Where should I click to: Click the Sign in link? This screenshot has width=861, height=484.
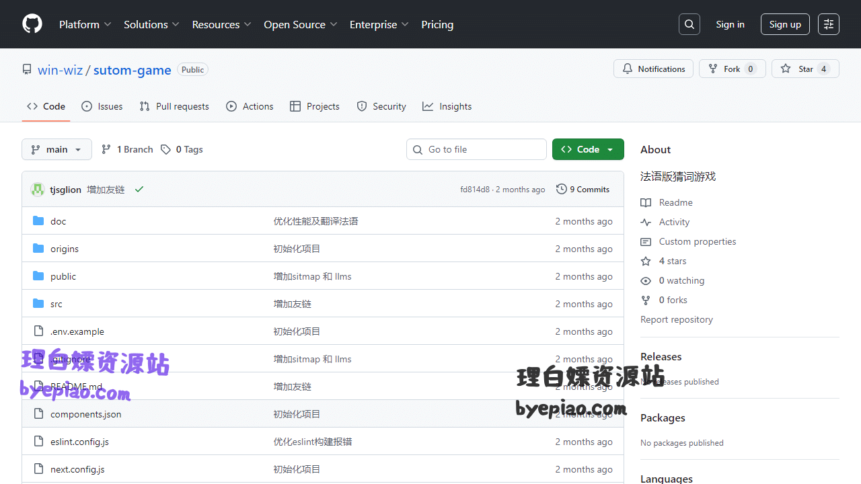[730, 24]
